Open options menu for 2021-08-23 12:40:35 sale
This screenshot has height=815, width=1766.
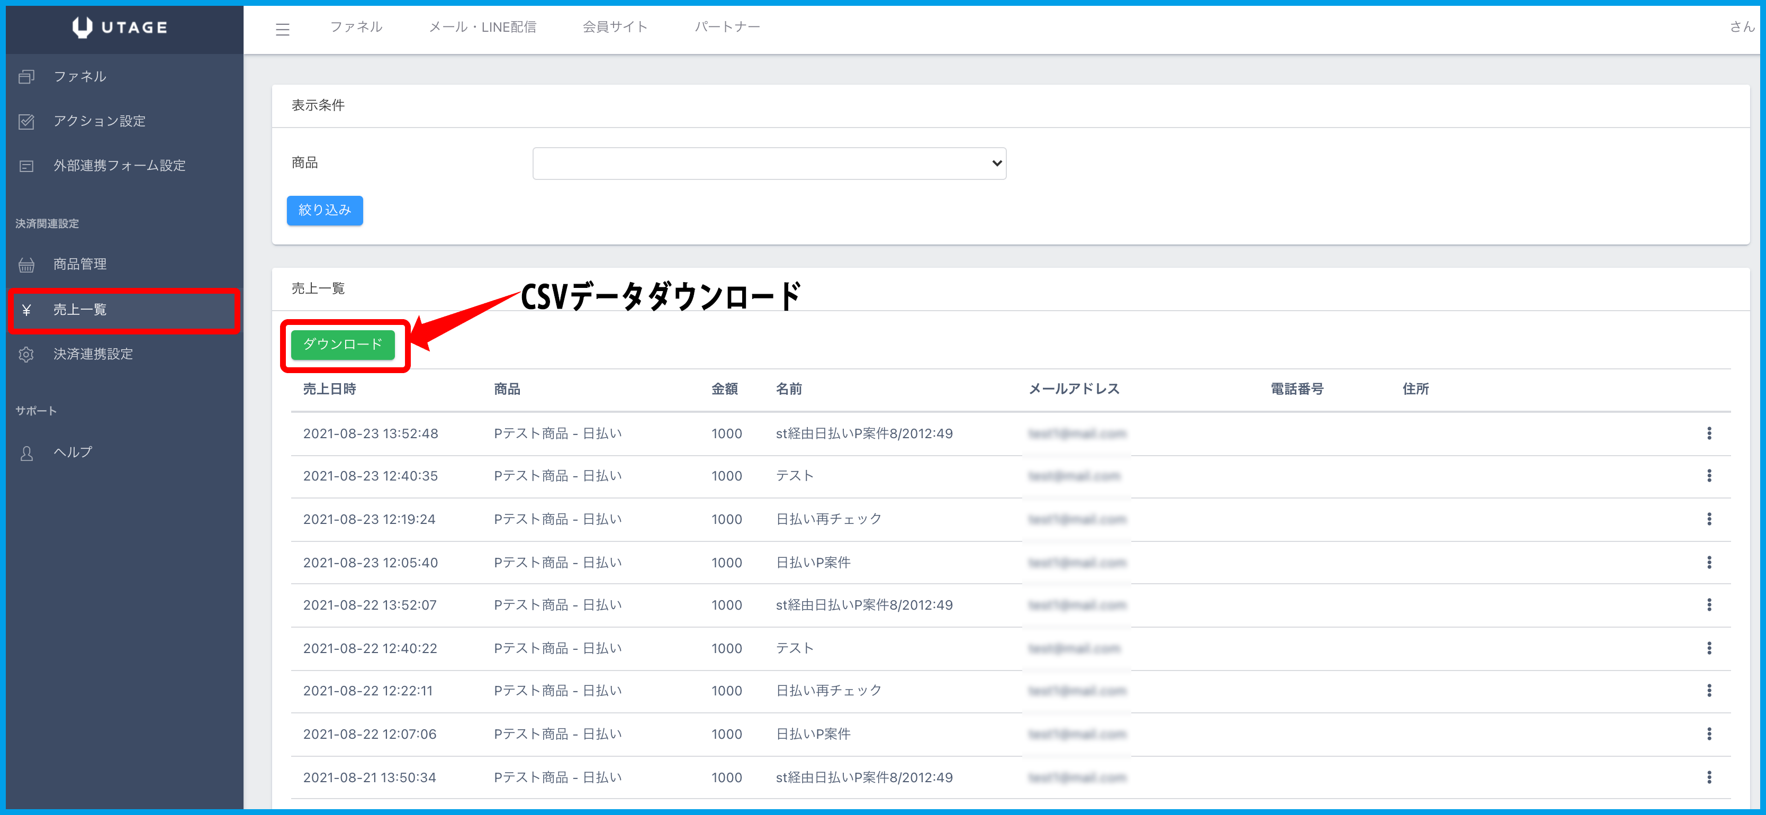[1708, 476]
